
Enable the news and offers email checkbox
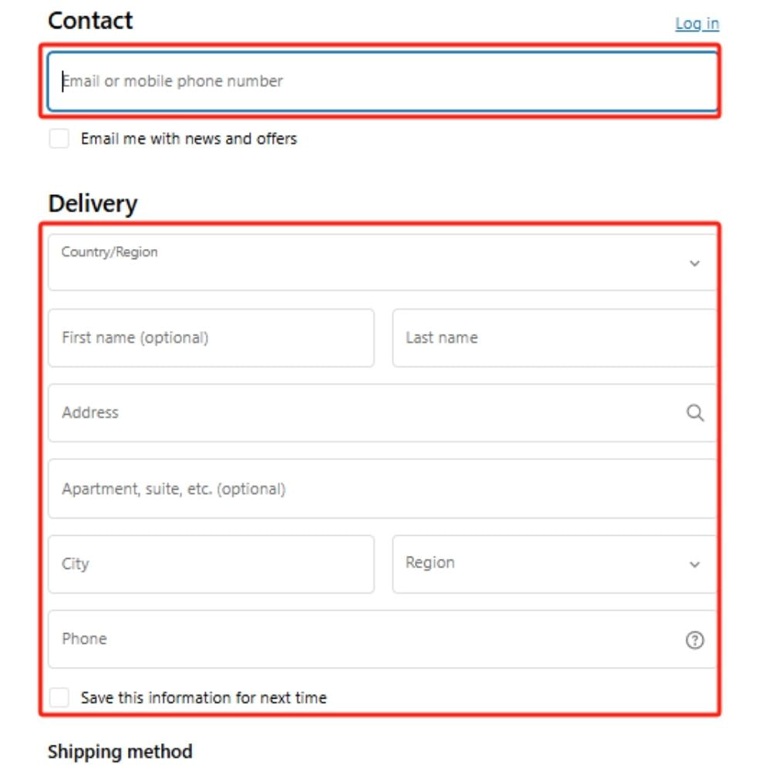pos(59,139)
